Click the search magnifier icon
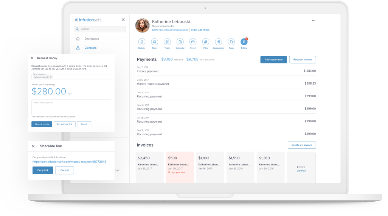This screenshot has height=216, width=388. pyautogui.click(x=77, y=29)
